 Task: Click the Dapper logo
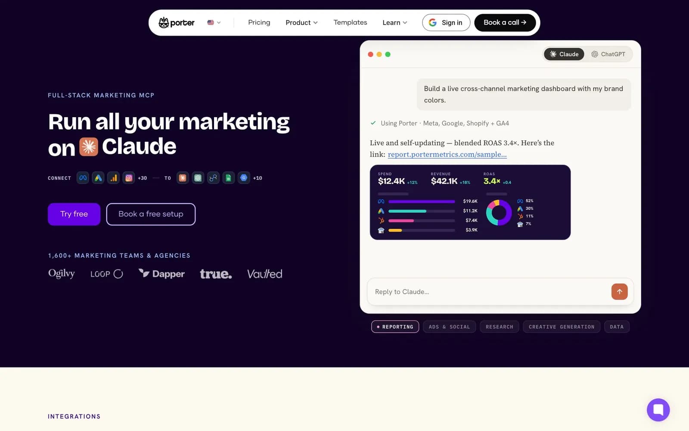[161, 274]
